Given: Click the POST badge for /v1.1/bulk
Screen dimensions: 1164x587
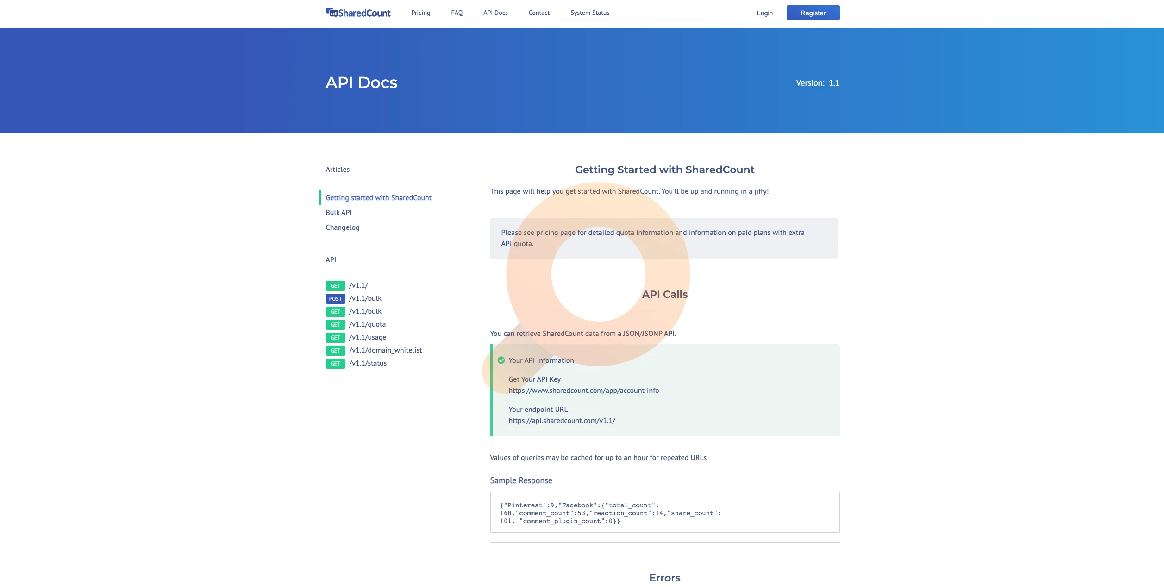Looking at the screenshot, I should tap(335, 299).
